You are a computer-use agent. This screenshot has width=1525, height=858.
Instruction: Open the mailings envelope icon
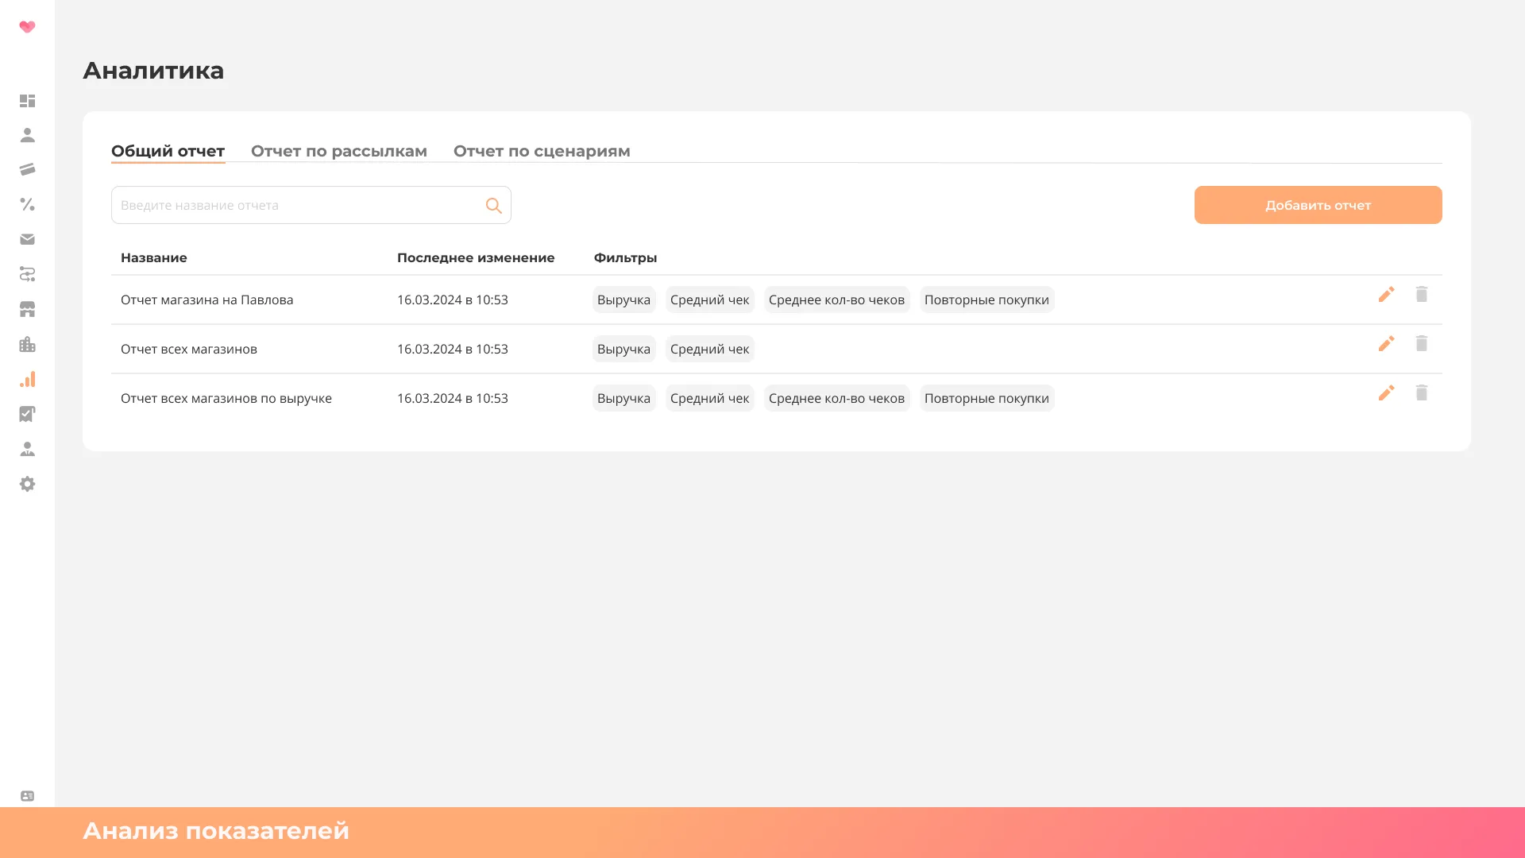27,239
